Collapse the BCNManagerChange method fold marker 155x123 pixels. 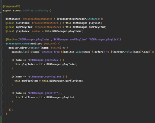pos(2,44)
